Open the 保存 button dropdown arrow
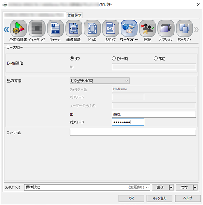Image resolution: width=203 pixels, height=205 pixels. pyautogui.click(x=195, y=187)
